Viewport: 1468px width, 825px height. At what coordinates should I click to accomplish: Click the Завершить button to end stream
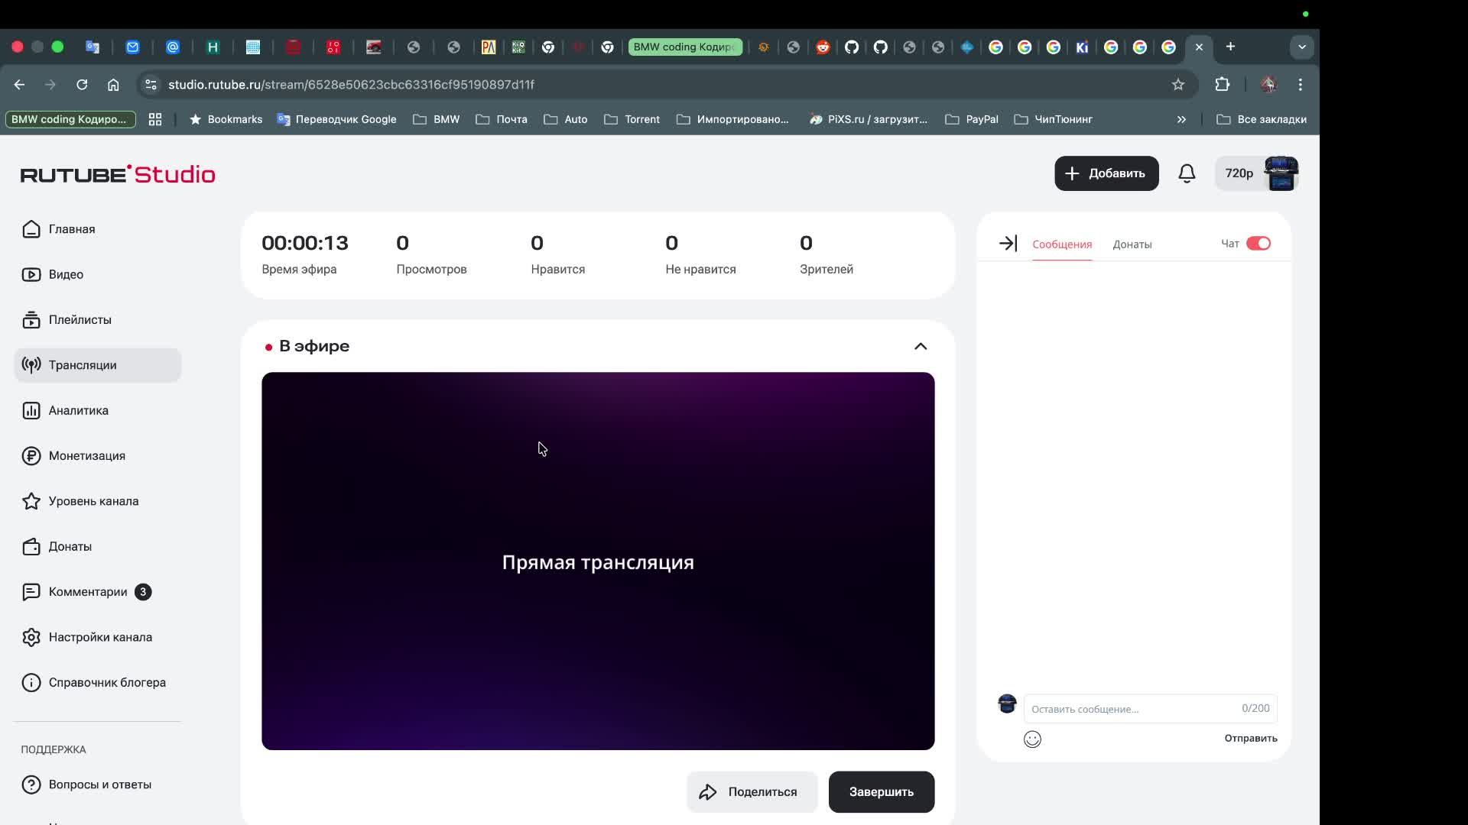(x=881, y=791)
